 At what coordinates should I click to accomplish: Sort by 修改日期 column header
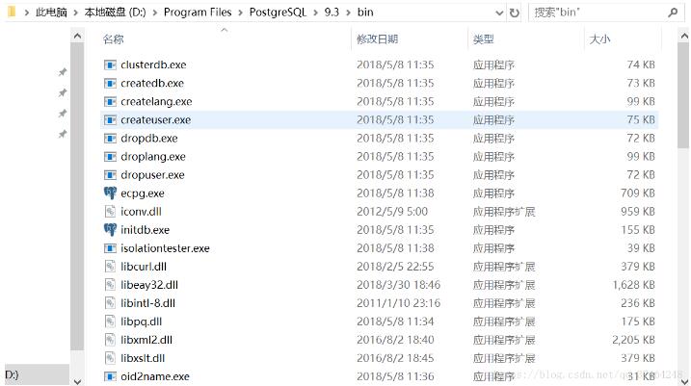click(378, 39)
